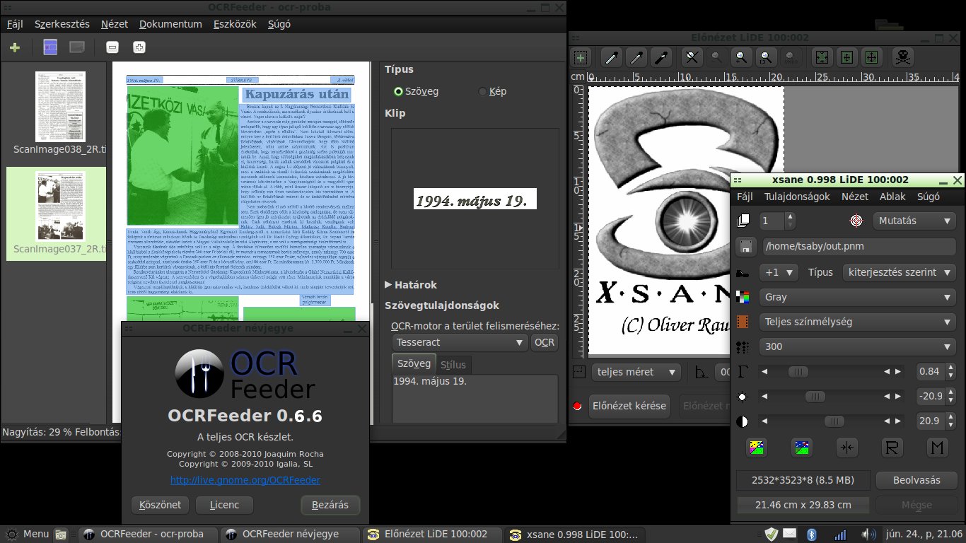Click the gamma slider handle
966x543 pixels.
click(x=798, y=371)
